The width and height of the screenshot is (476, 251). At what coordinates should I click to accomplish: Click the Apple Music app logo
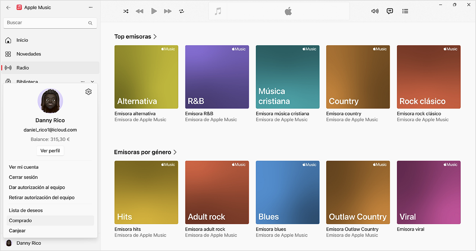(x=19, y=8)
